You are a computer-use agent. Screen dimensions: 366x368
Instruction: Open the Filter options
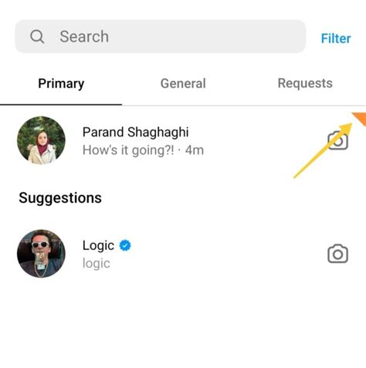click(x=336, y=39)
